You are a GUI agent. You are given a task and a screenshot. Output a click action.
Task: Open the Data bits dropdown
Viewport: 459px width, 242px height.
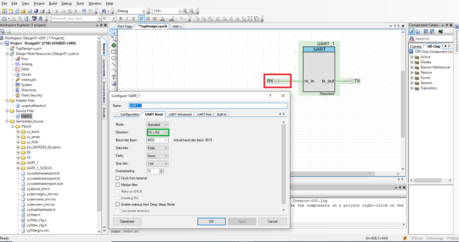(x=157, y=148)
